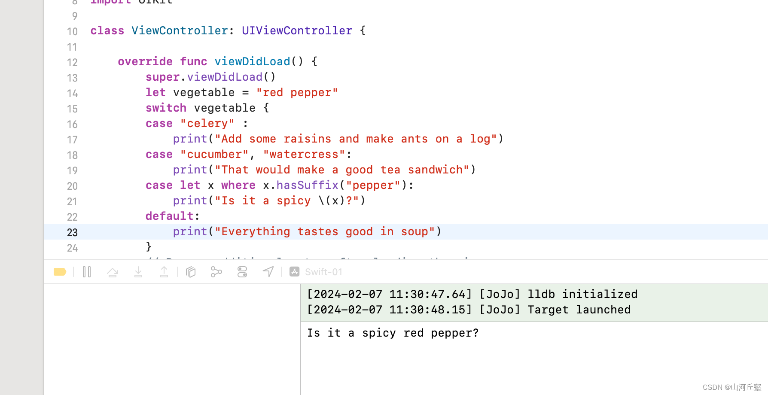
Task: Click "Everything tastes good in soup" string
Action: point(325,231)
